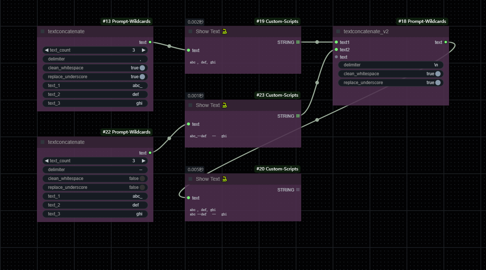Click the textconcatenate_v2 node title
This screenshot has width=486, height=270.
click(366, 32)
